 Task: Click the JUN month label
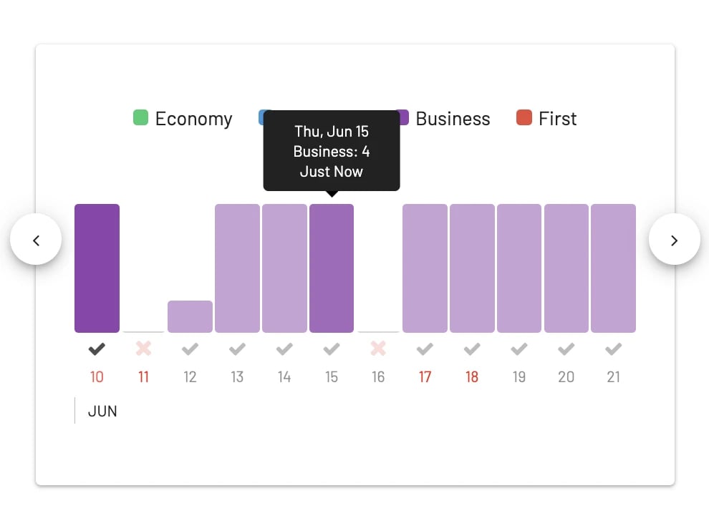(102, 412)
